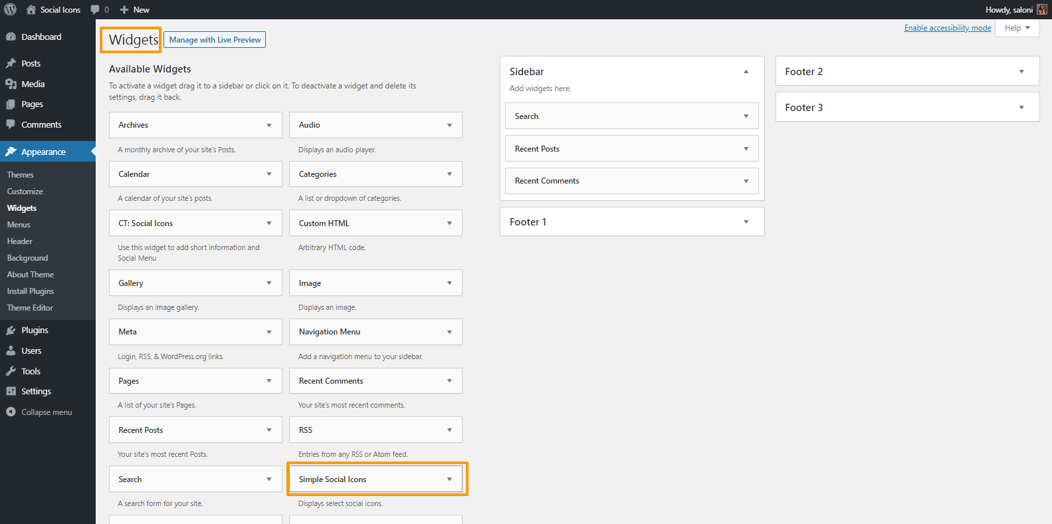Expand the RSS widget arrow
Viewport: 1052px width, 524px height.
coord(449,430)
